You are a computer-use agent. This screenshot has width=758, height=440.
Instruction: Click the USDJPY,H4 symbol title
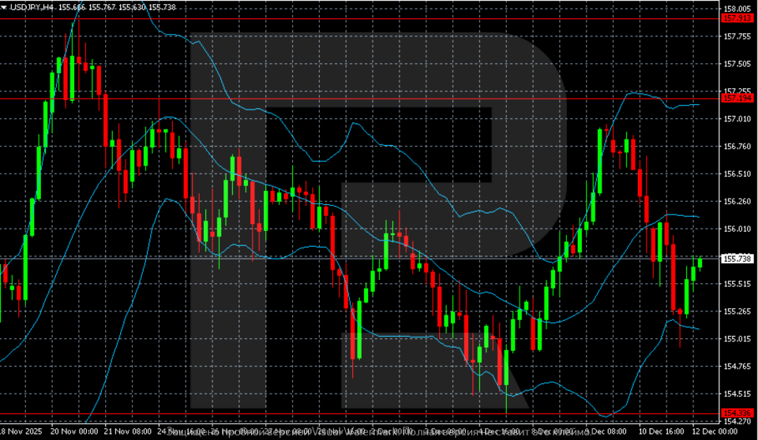point(32,7)
